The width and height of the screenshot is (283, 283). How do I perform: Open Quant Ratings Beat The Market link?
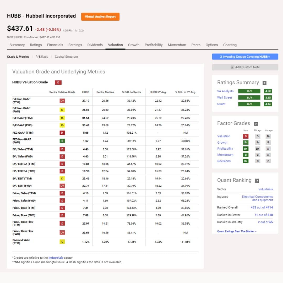[237, 231]
